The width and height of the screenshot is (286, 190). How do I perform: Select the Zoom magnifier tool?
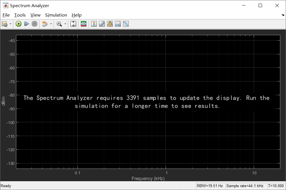(59, 24)
